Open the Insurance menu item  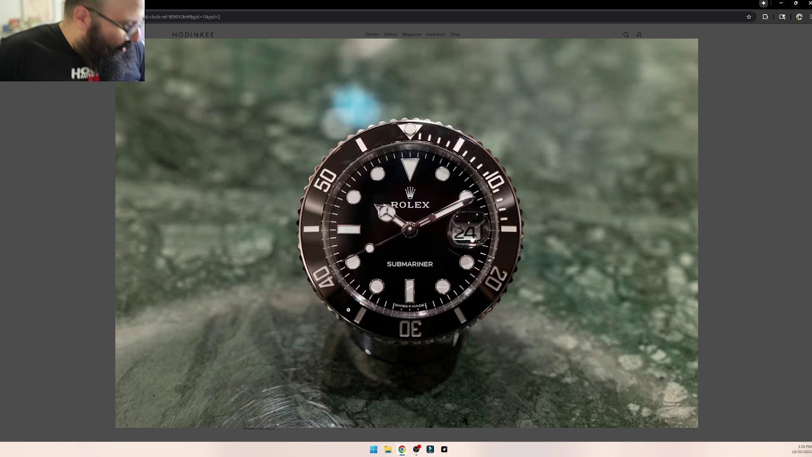click(436, 34)
